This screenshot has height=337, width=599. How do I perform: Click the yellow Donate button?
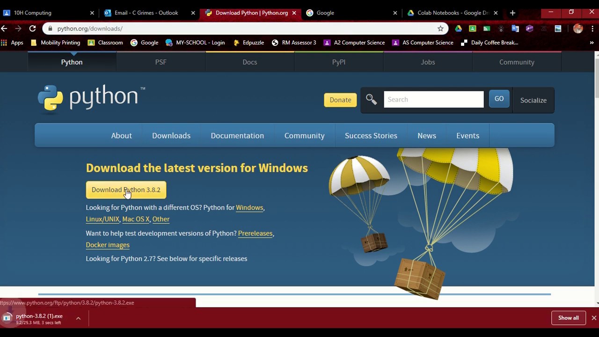pyautogui.click(x=340, y=100)
